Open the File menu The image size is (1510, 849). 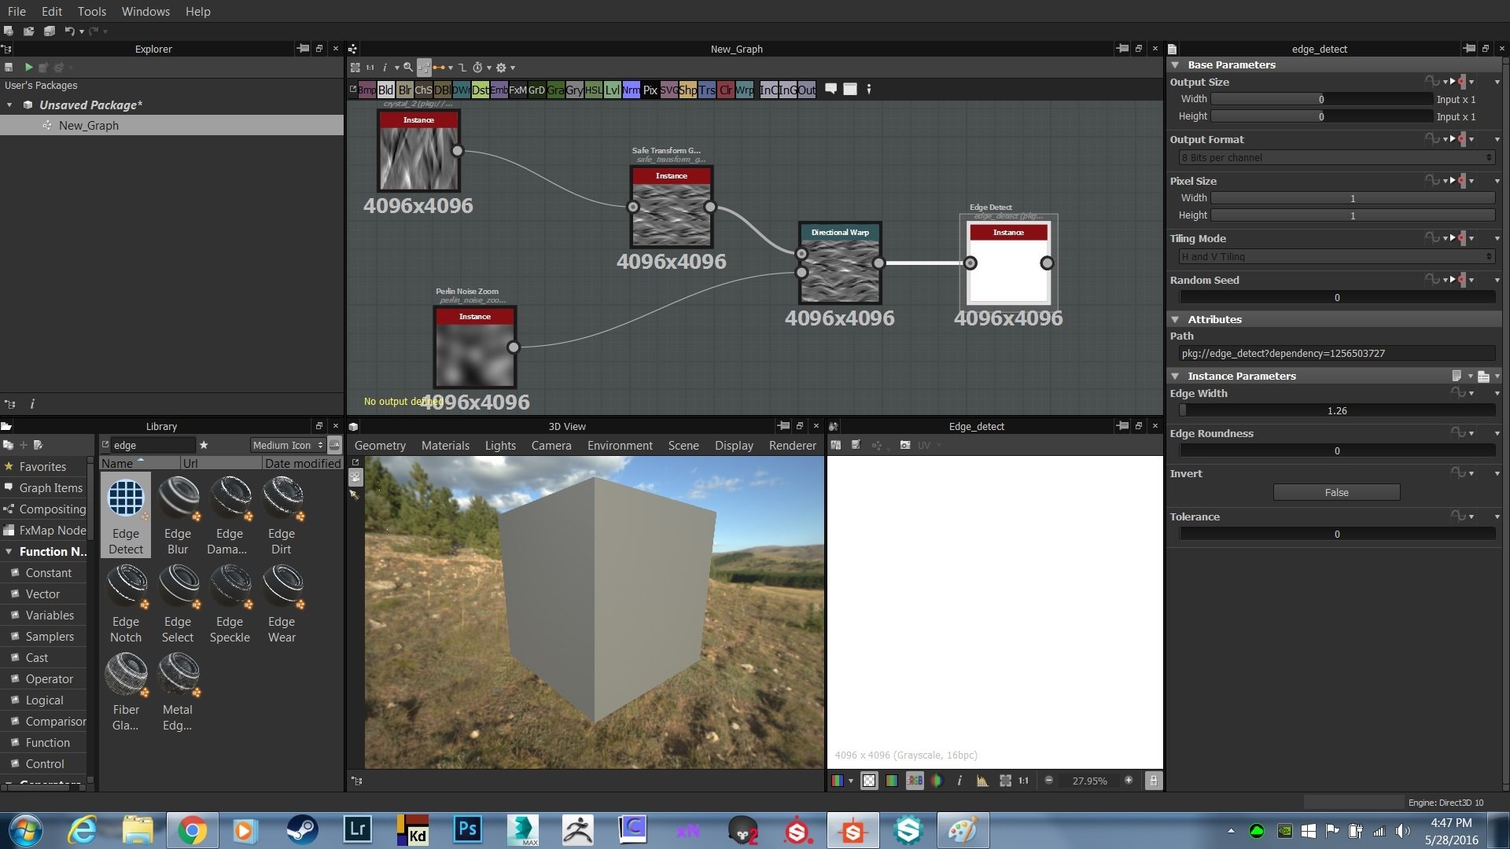pyautogui.click(x=17, y=12)
